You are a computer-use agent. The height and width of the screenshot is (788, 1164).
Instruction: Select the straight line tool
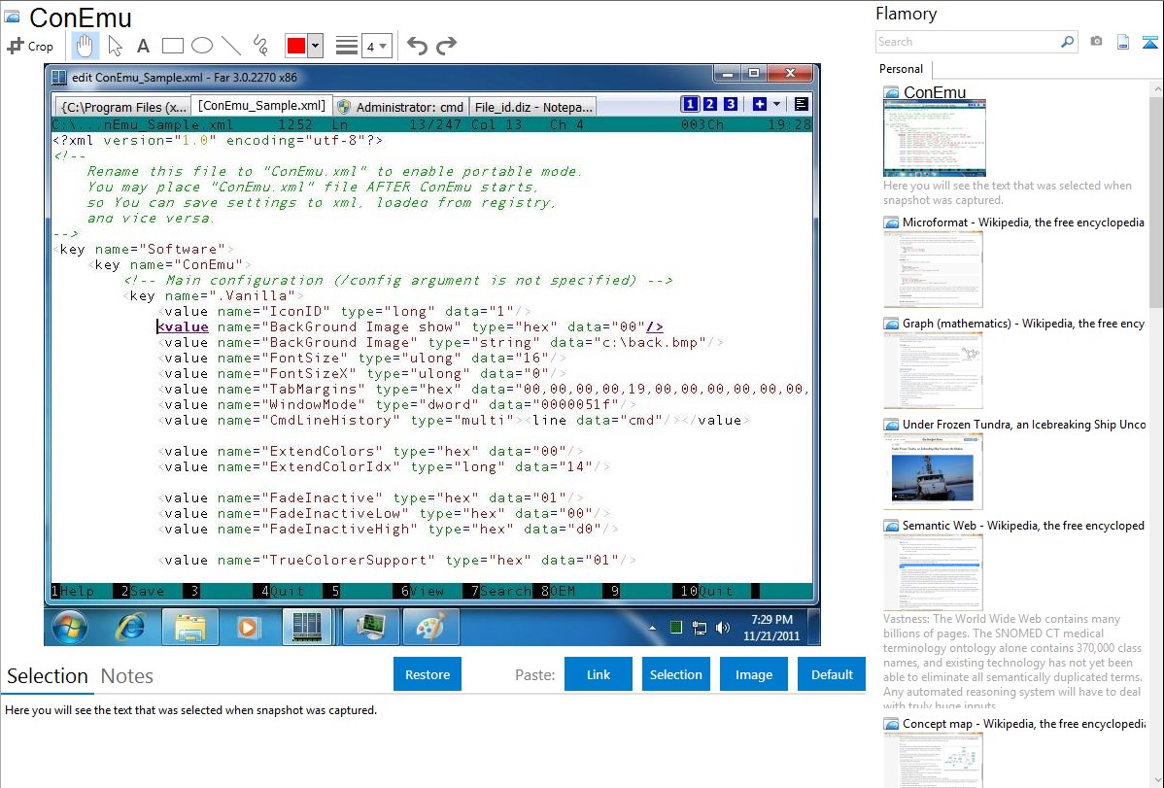pos(231,46)
